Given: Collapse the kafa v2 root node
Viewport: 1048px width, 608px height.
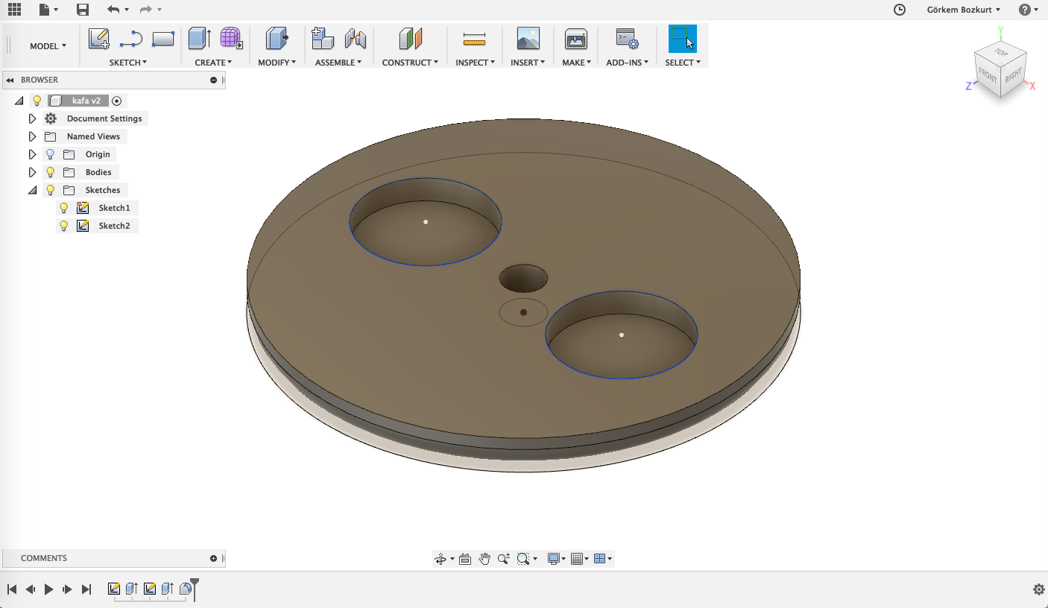Looking at the screenshot, I should (19, 101).
